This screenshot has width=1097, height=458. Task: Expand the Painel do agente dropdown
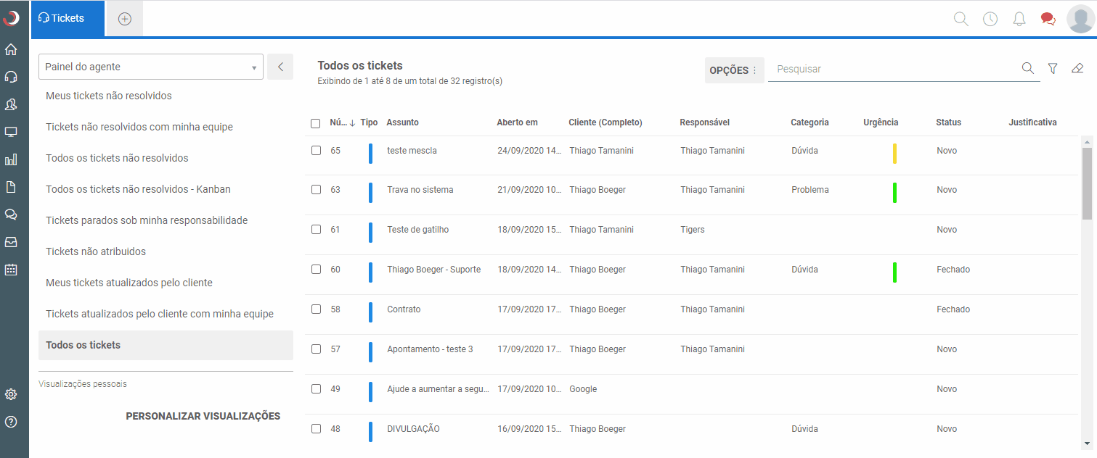tap(151, 67)
